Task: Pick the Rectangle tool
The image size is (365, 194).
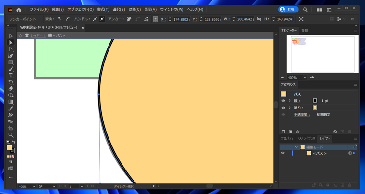Action: [11, 62]
